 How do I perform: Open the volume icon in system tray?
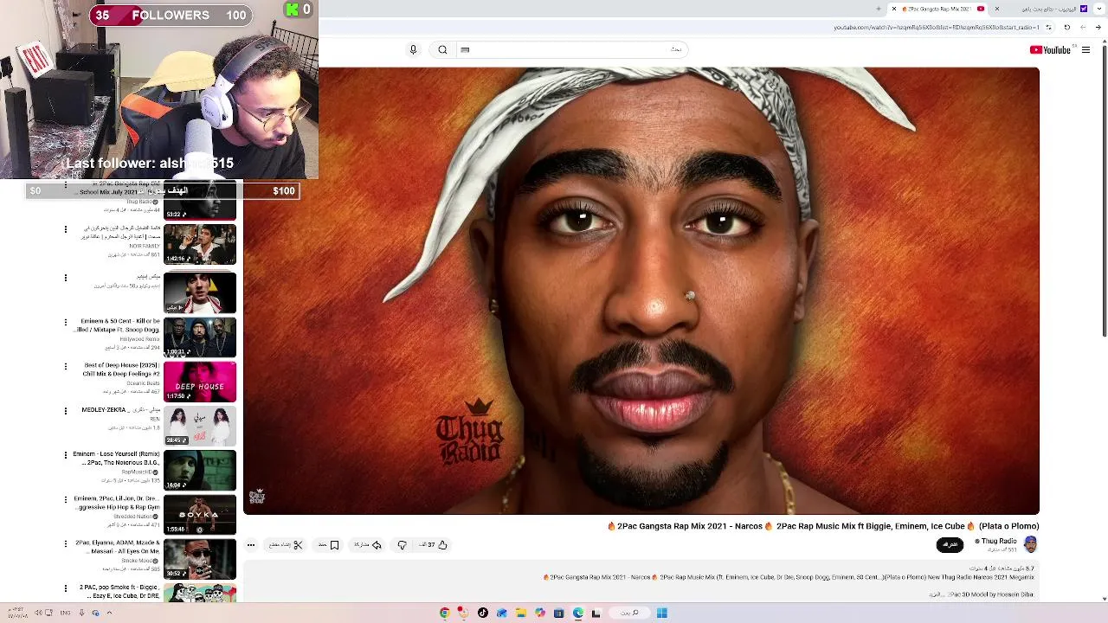[x=38, y=613]
